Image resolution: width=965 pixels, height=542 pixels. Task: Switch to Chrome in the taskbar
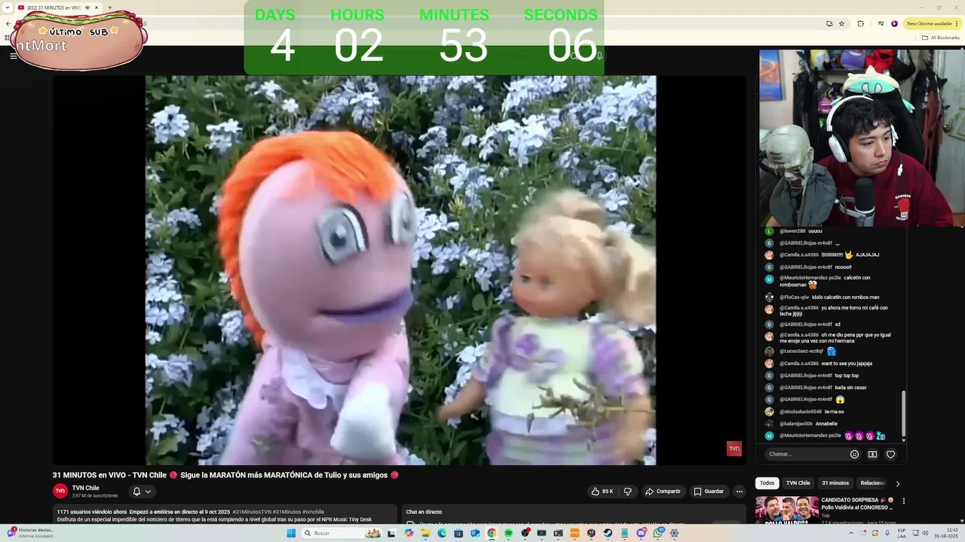(492, 533)
